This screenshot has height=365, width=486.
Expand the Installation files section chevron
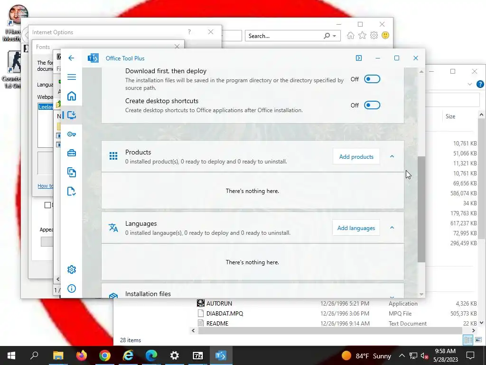(x=392, y=297)
